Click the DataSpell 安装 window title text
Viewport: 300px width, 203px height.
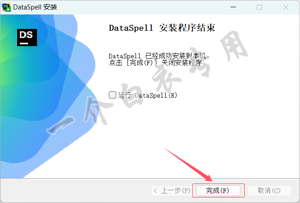tap(35, 7)
